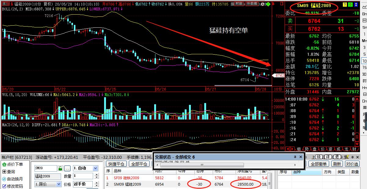
Task: Switch to the 盘 tab
Action: (314, 149)
